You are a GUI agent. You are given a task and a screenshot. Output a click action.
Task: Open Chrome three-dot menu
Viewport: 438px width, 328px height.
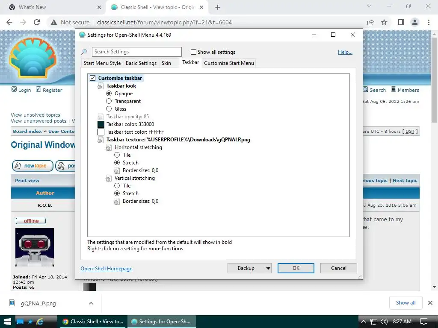pos(429,22)
